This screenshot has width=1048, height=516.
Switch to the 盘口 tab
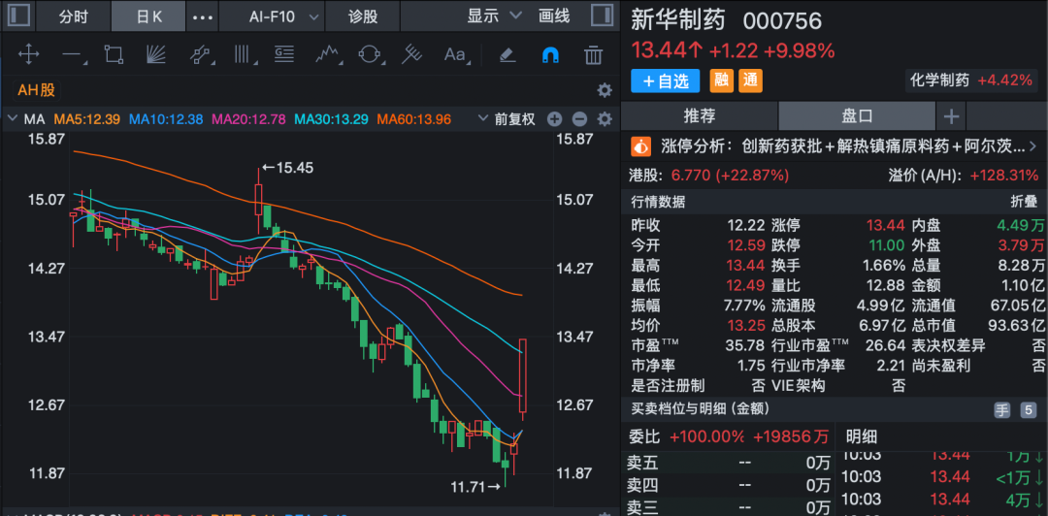click(857, 116)
